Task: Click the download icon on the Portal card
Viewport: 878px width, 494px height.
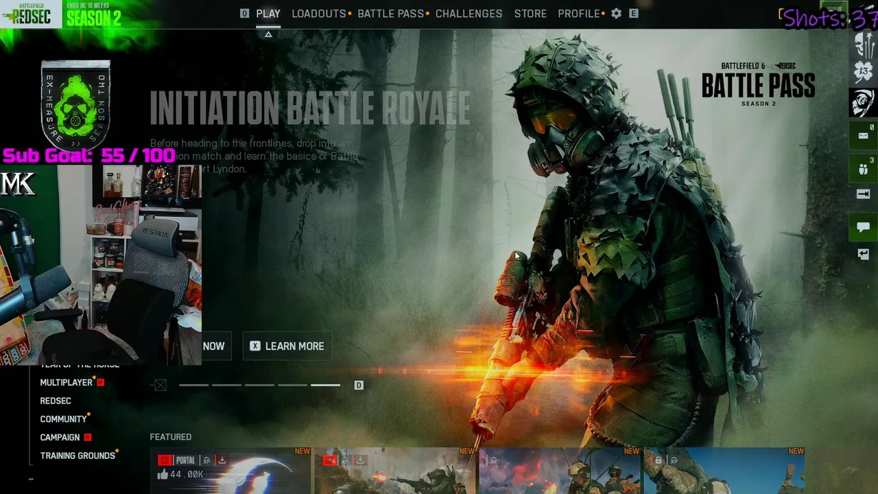Action: click(222, 460)
